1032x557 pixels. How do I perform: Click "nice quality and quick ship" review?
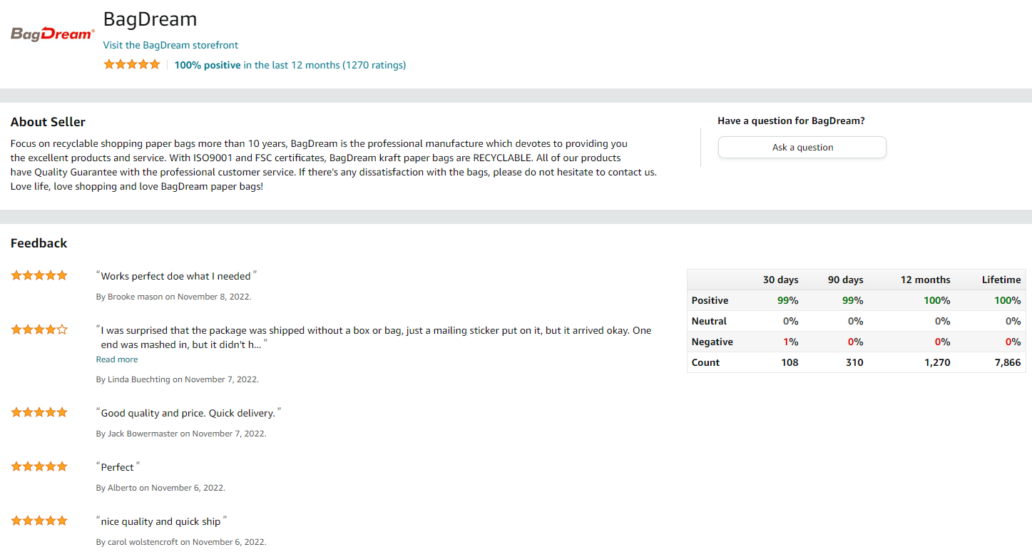coord(161,521)
